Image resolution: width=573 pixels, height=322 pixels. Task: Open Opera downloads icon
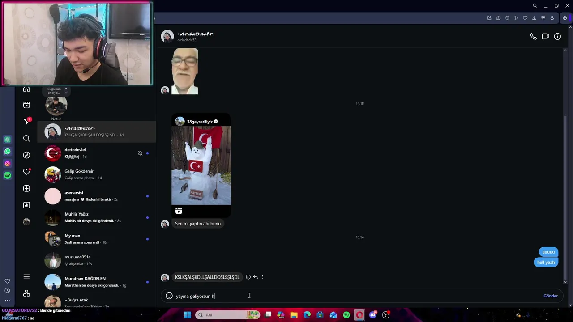pos(534,18)
